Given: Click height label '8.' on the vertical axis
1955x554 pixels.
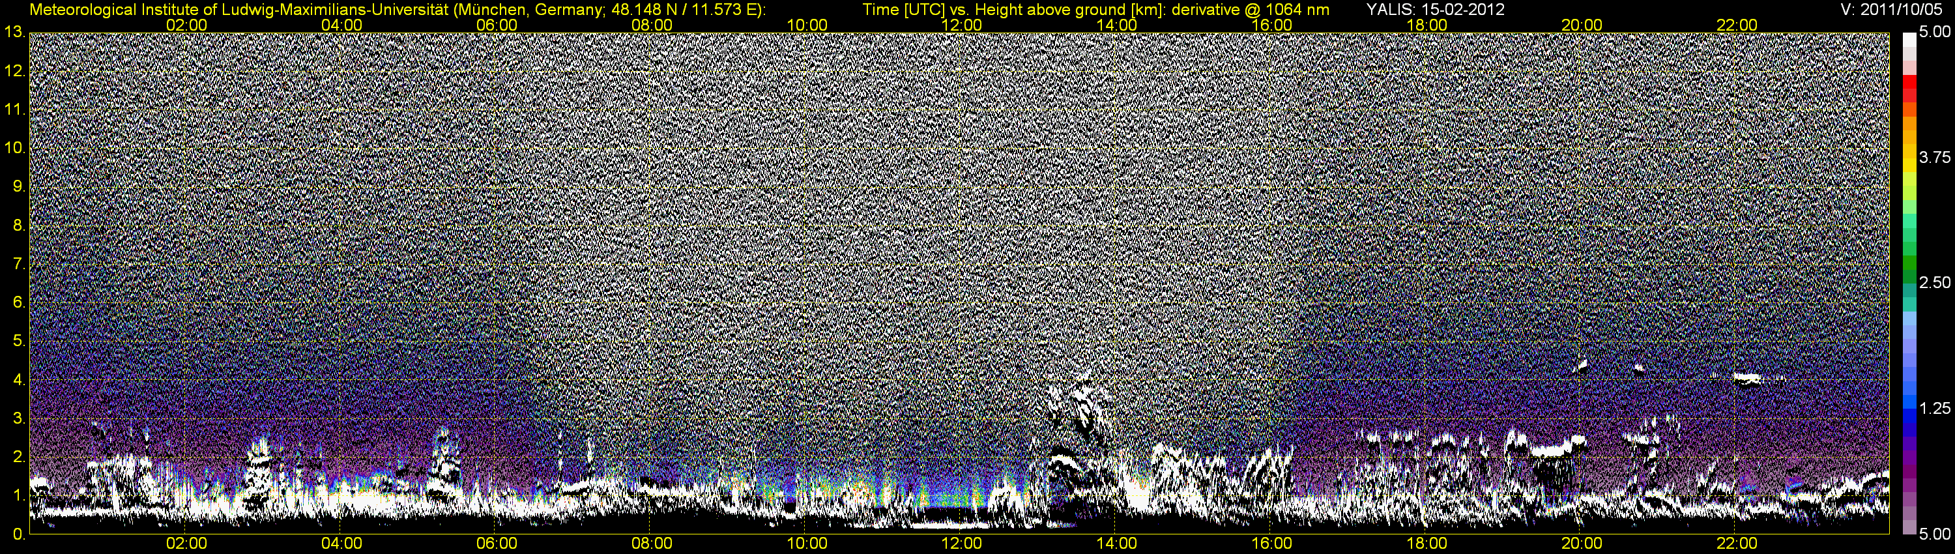Looking at the screenshot, I should (x=20, y=226).
